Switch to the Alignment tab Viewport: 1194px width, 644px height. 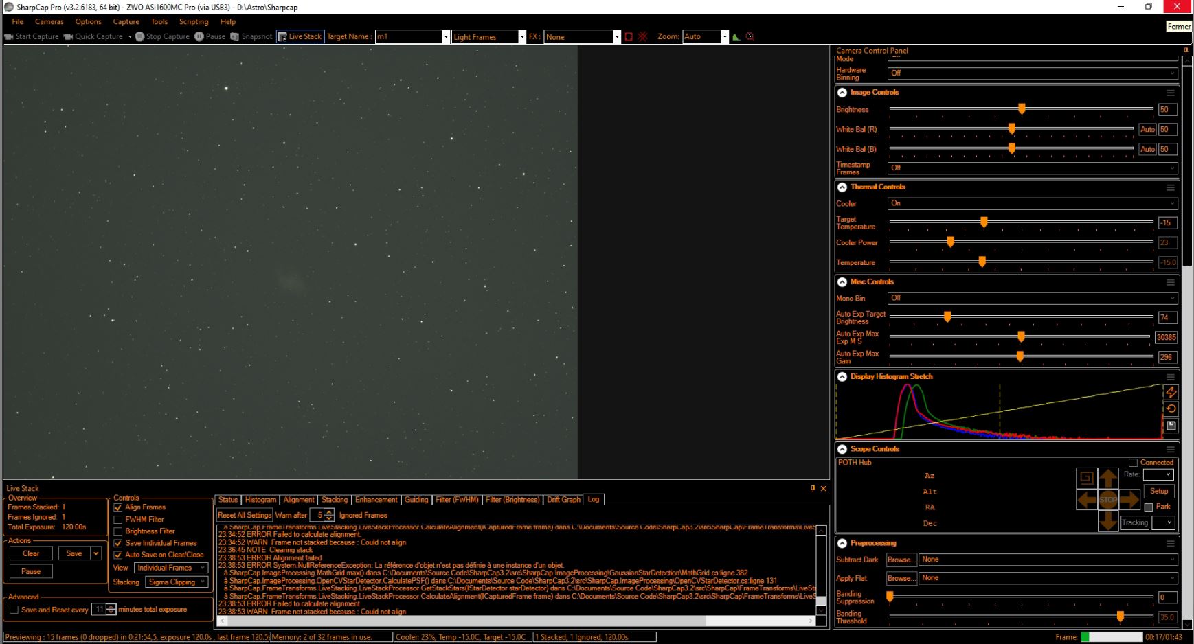[299, 500]
